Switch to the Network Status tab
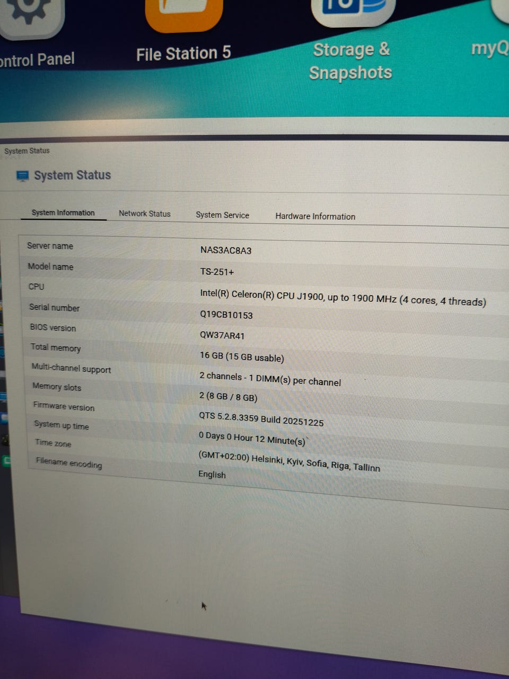The height and width of the screenshot is (679, 509). click(145, 213)
